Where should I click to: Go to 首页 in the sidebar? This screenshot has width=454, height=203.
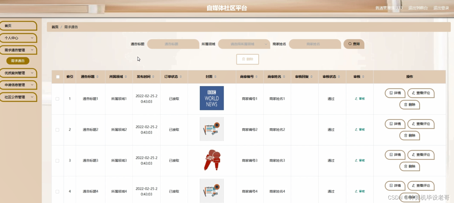point(18,26)
